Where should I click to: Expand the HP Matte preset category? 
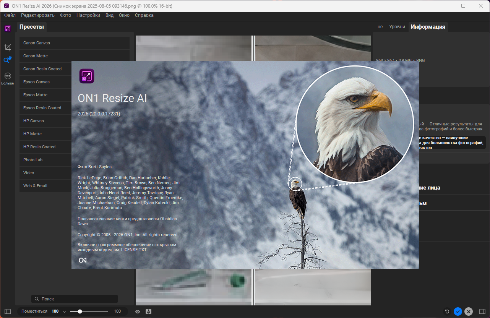click(x=45, y=134)
